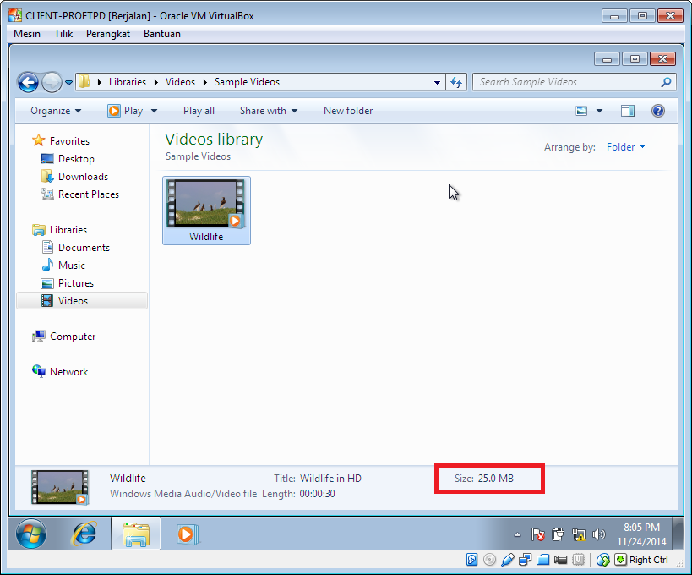Viewport: 692px width, 575px height.
Task: Click the Play button in toolbar
Action: click(125, 111)
